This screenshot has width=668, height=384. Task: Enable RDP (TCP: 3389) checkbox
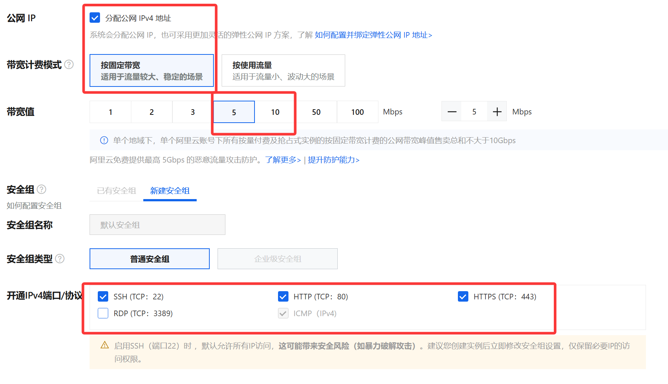(x=103, y=313)
